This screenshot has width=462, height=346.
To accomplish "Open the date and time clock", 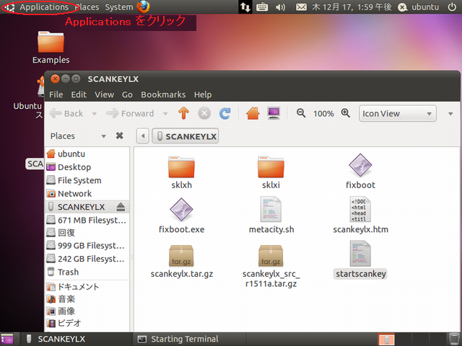I will pyautogui.click(x=352, y=6).
